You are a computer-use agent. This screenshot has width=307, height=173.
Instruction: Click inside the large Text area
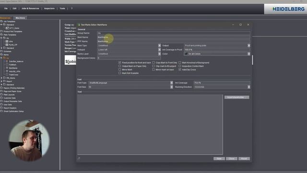tap(150, 124)
